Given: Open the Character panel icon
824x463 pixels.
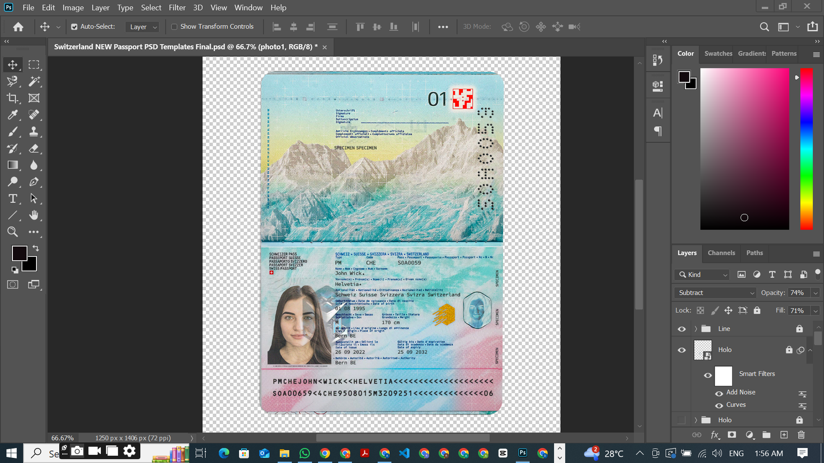Looking at the screenshot, I should [x=658, y=113].
